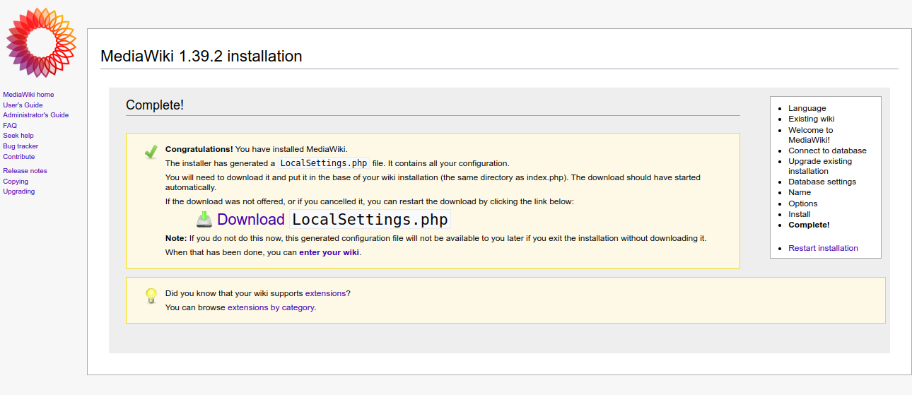Click the Contribute sidebar link

pyautogui.click(x=19, y=157)
